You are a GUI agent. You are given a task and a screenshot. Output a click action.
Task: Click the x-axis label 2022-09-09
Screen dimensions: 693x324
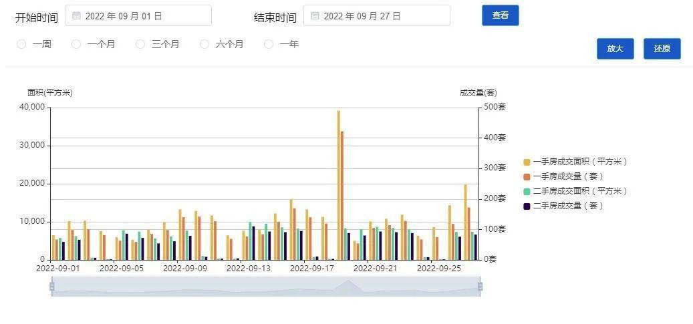185,268
